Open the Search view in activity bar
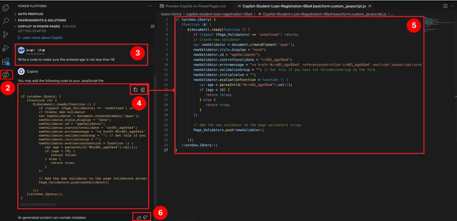The image size is (457, 221). pyautogui.click(x=6, y=21)
